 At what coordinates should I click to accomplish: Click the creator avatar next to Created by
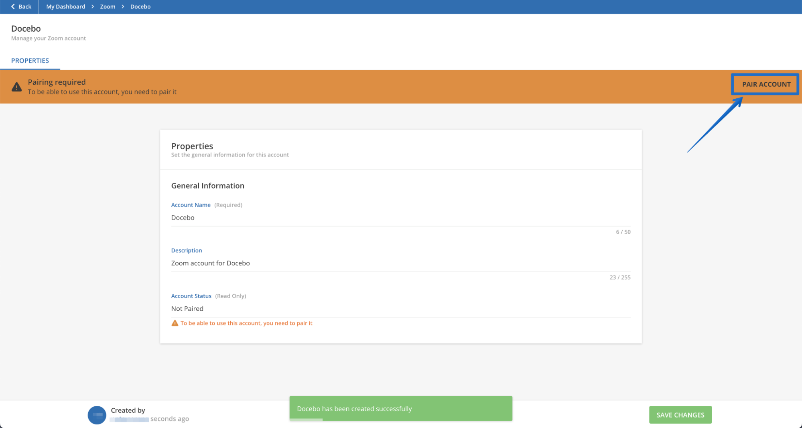(97, 415)
